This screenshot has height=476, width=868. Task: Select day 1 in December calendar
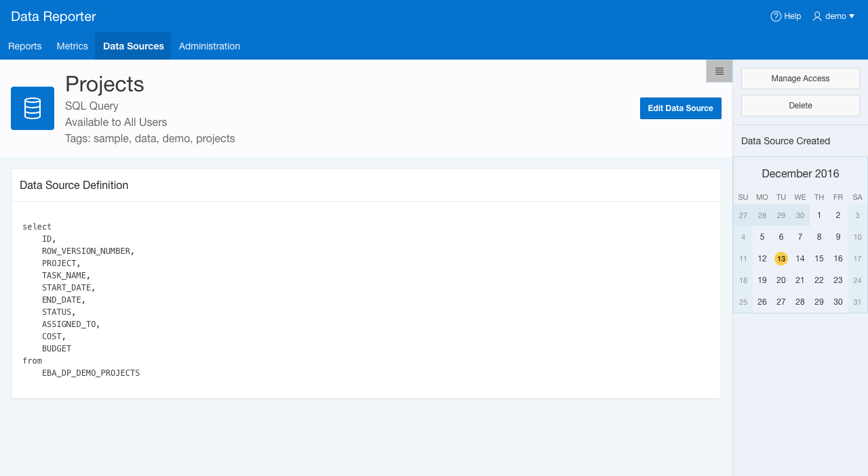click(819, 215)
